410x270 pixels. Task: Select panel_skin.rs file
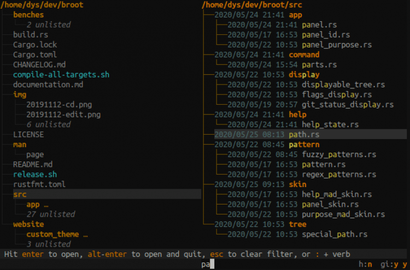(x=330, y=205)
